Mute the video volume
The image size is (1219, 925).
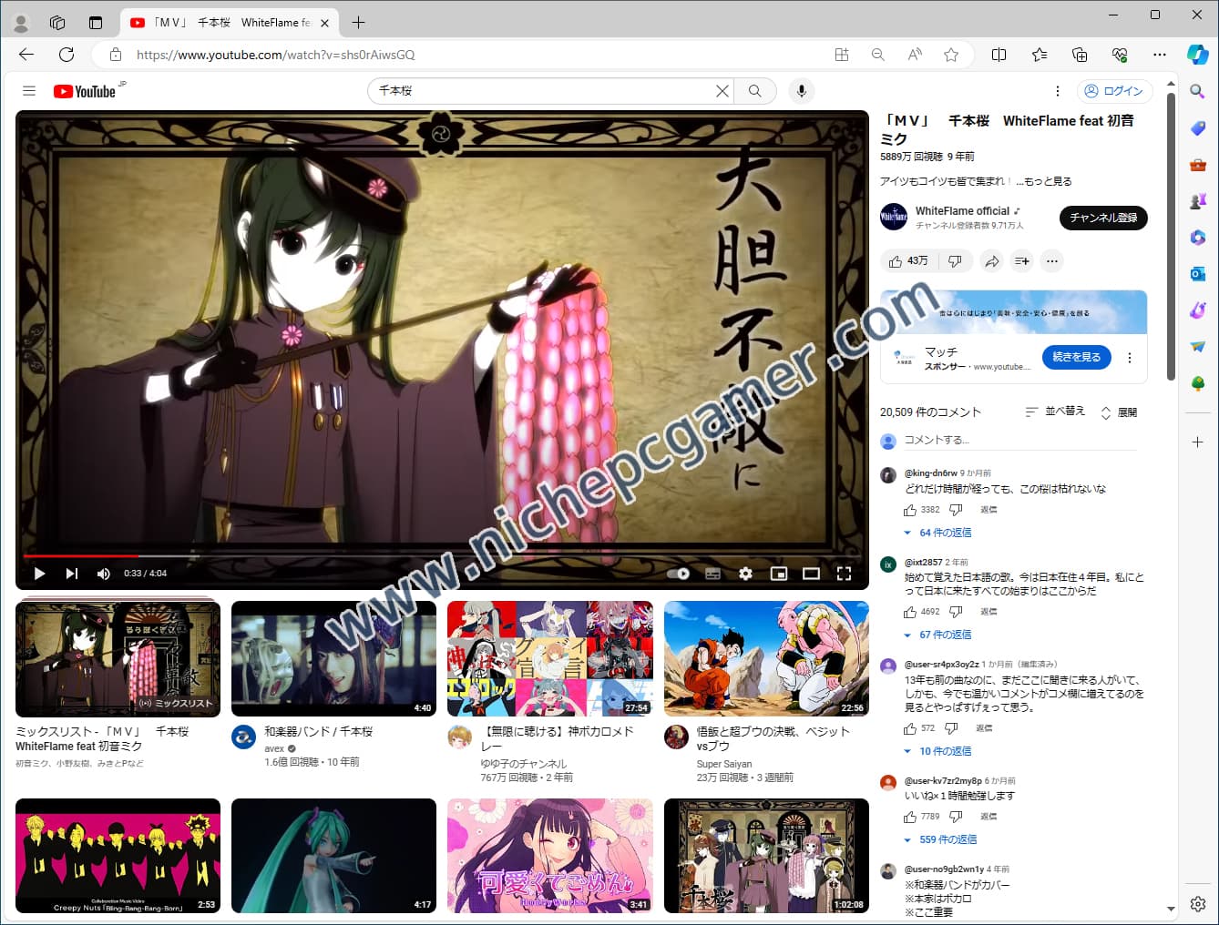103,574
